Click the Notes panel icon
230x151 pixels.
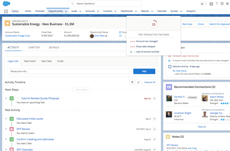(x=168, y=137)
